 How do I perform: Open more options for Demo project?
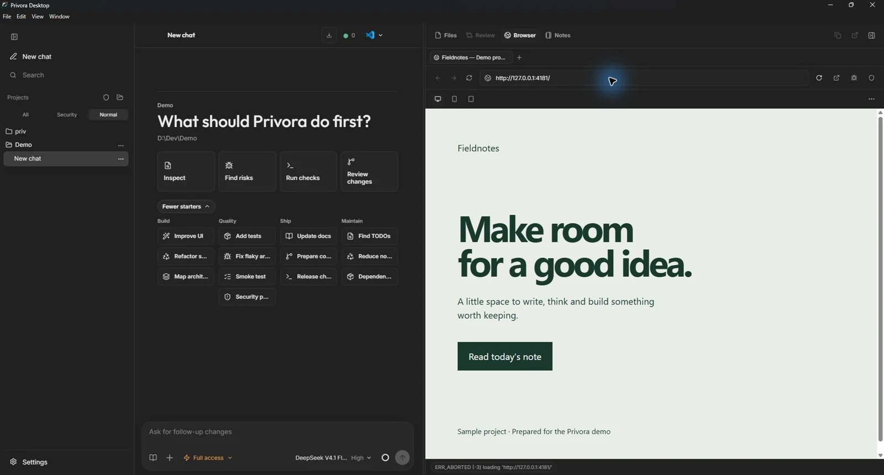121,145
